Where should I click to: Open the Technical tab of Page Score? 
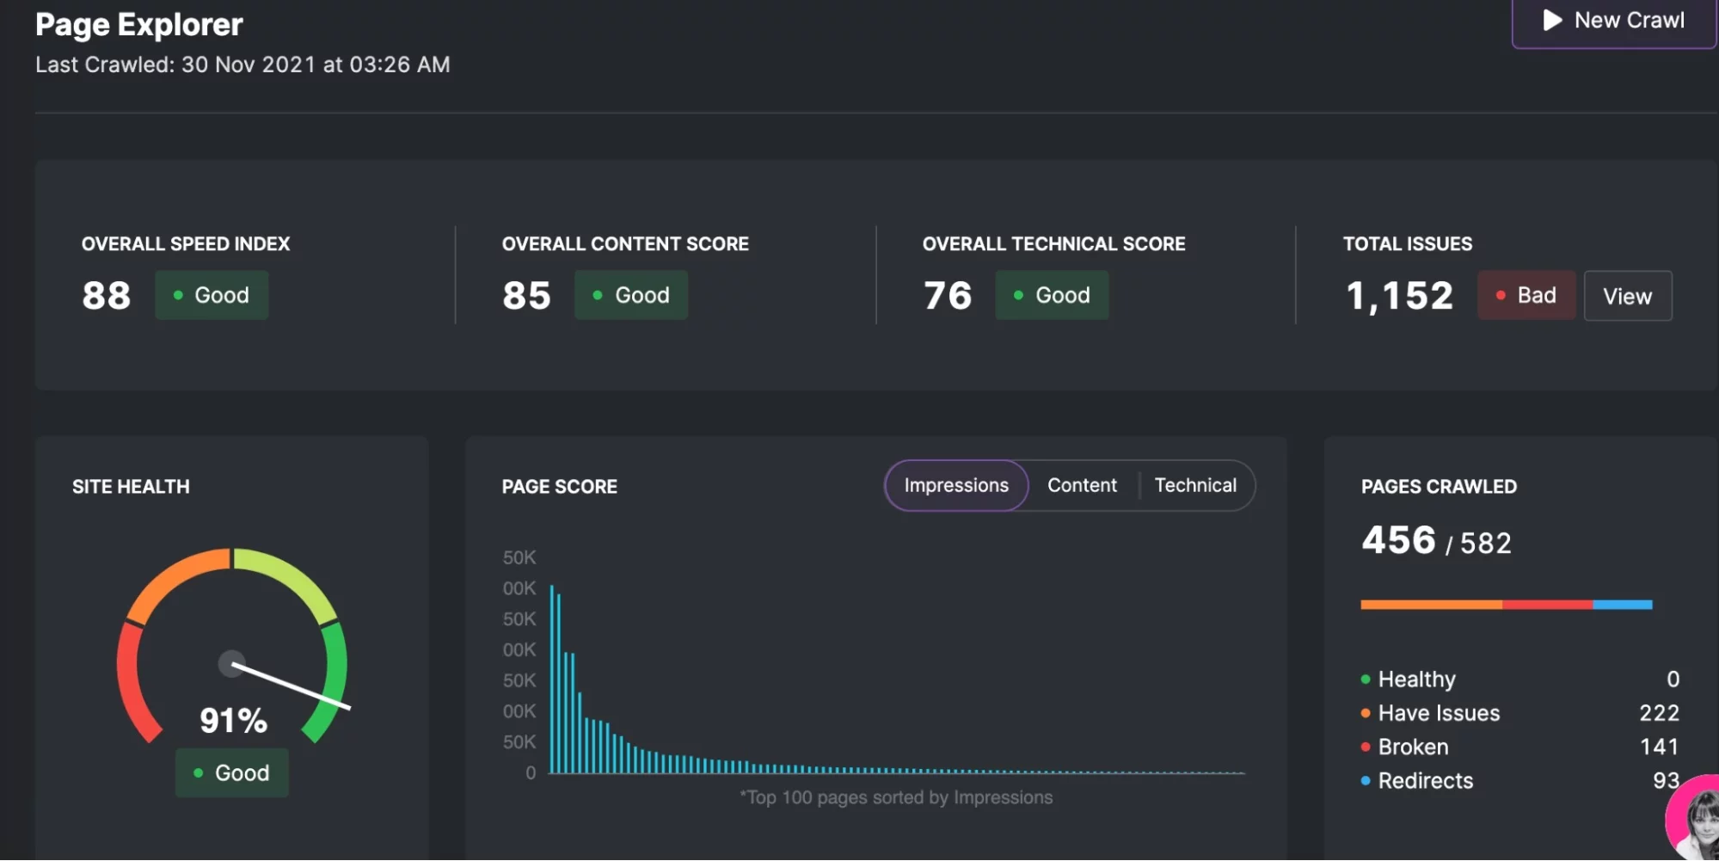(x=1195, y=485)
